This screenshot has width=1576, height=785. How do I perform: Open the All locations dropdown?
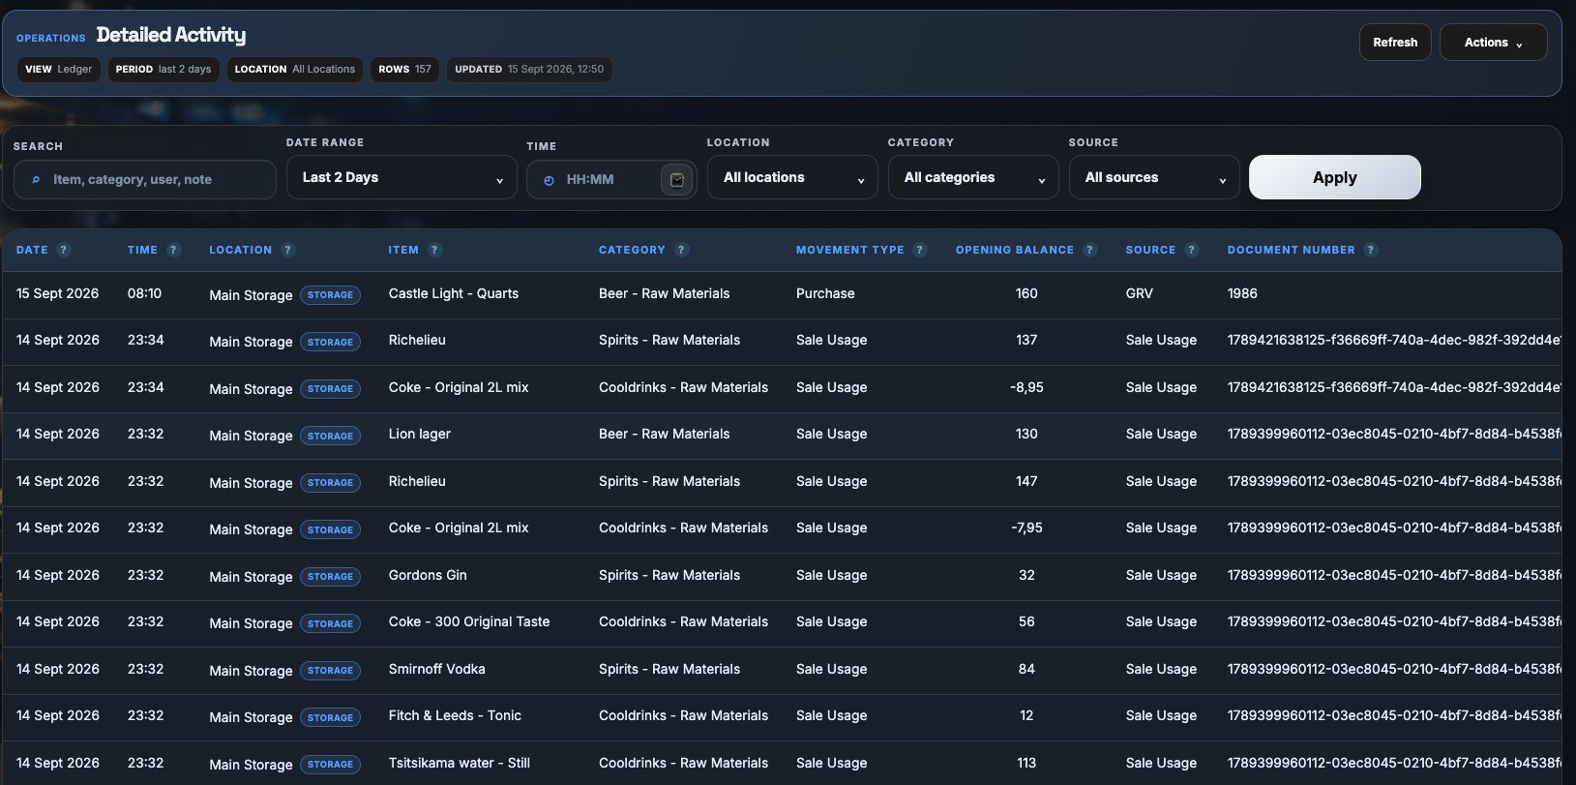(x=792, y=178)
